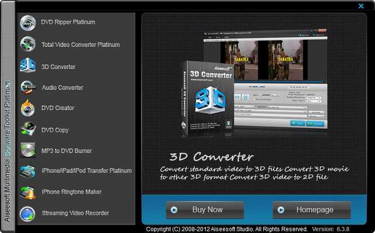The height and width of the screenshot is (233, 375).
Task: Open the Audio Converter entry
Action: pos(63,88)
